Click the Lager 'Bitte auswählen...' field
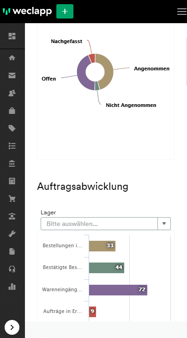This screenshot has height=338, width=187. pyautogui.click(x=99, y=224)
